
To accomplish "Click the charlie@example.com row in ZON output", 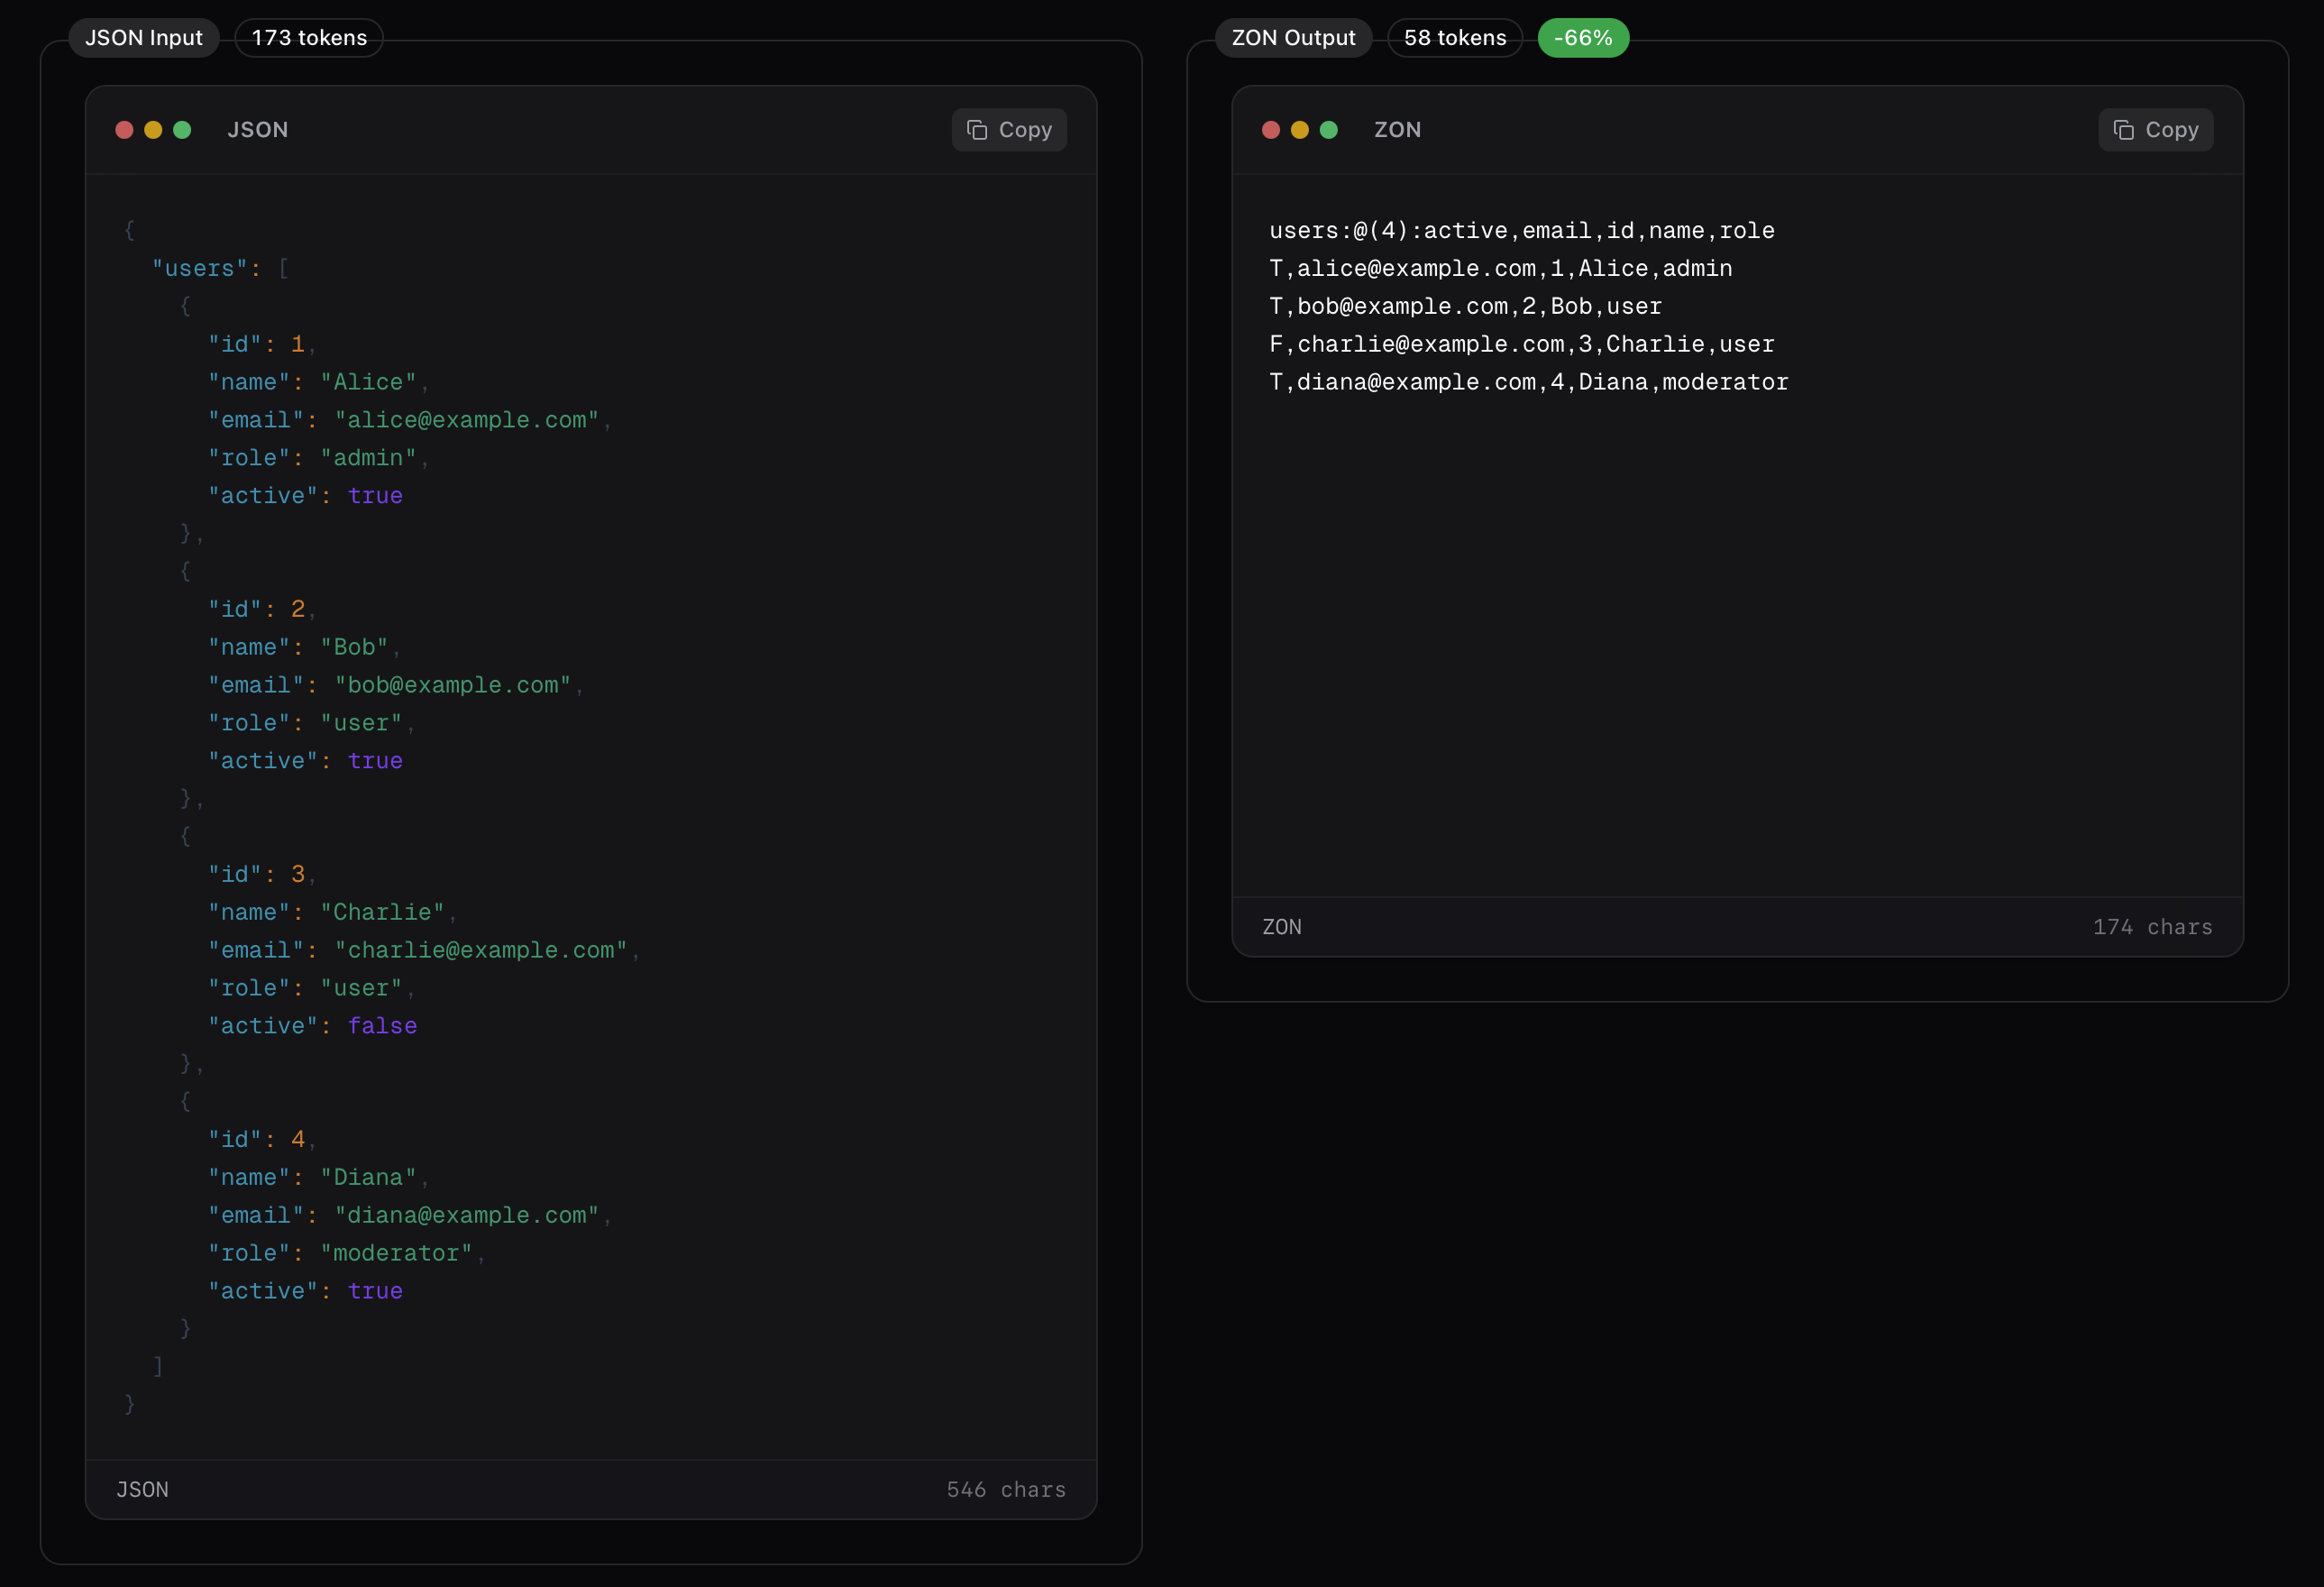I will click(x=1521, y=345).
